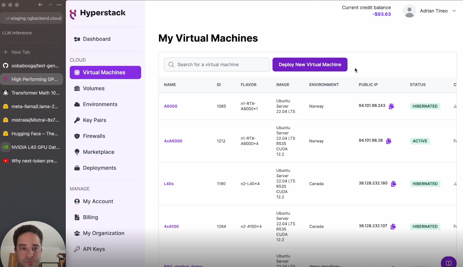Copy public IP 38.128.232.107
463x267 pixels.
coord(393,226)
